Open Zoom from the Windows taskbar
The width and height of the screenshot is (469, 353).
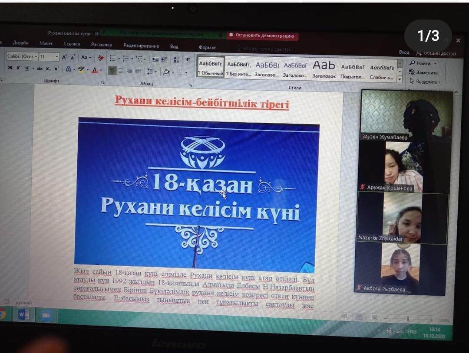46,315
